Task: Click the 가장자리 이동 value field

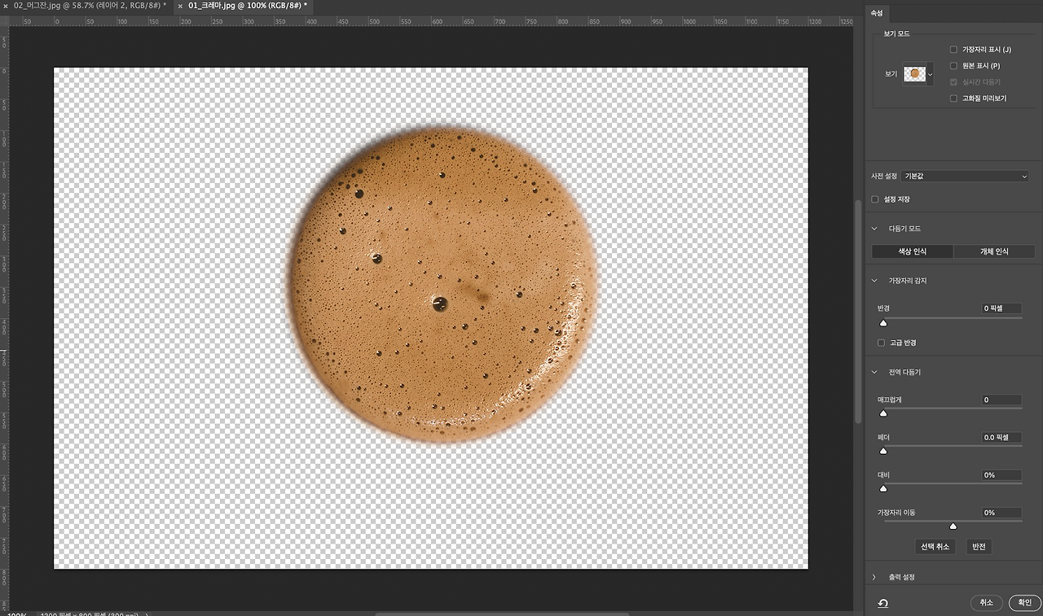Action: tap(1001, 513)
